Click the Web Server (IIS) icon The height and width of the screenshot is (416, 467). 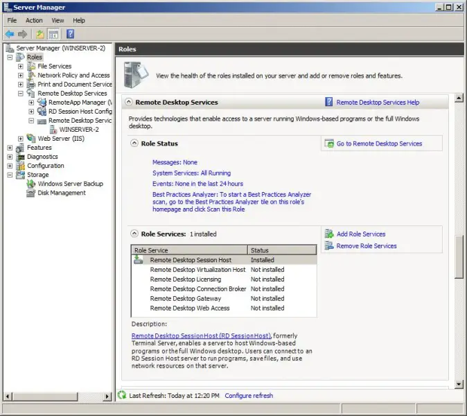pos(31,138)
